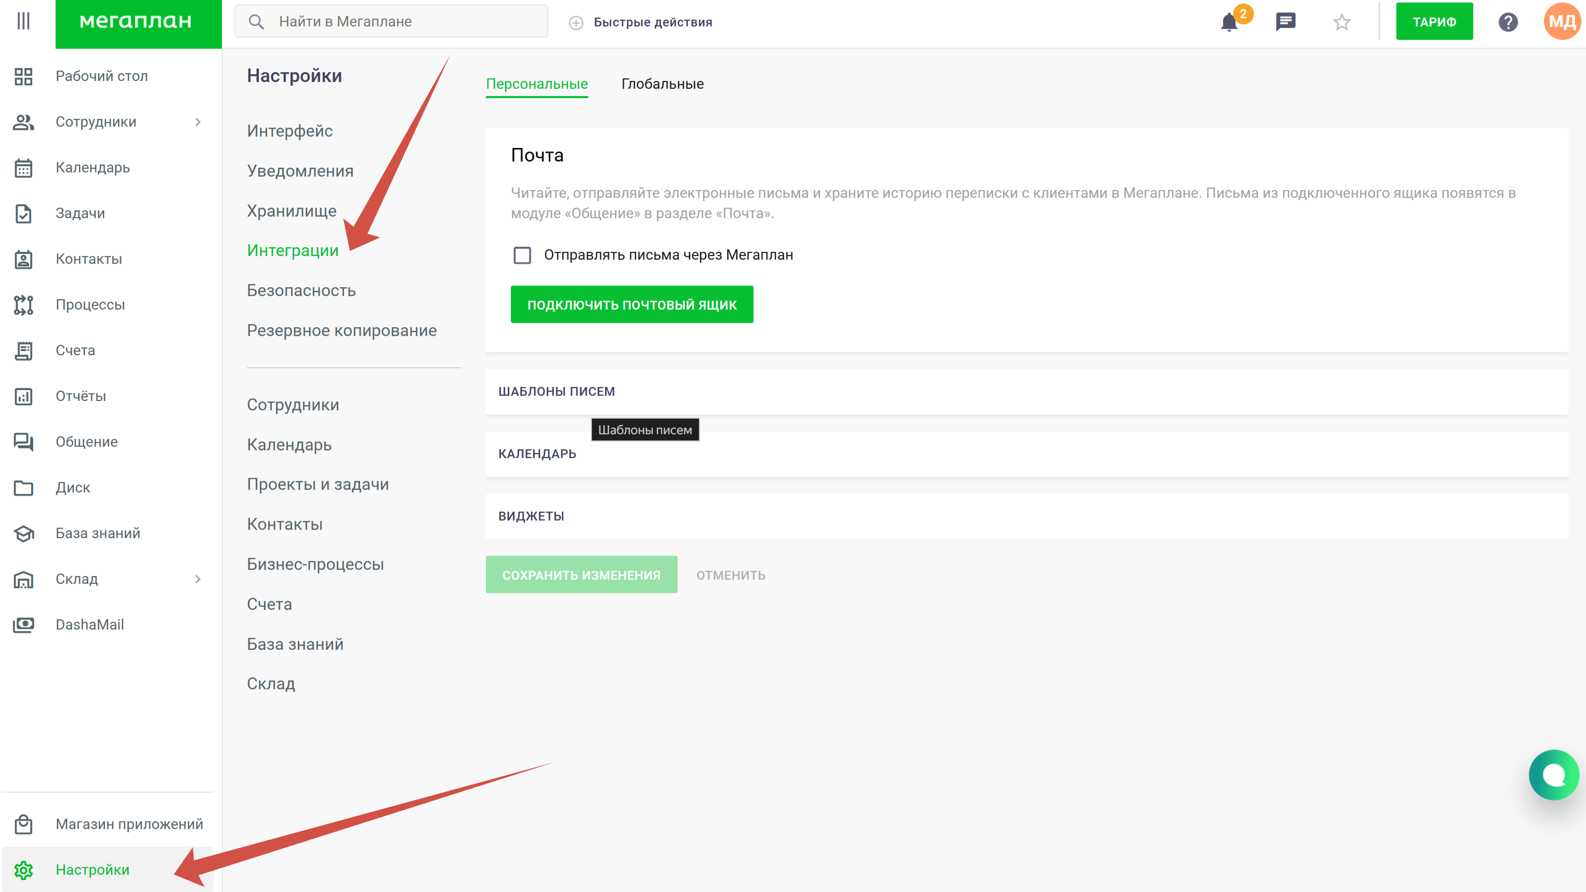Open Уведомления settings section

coord(300,170)
